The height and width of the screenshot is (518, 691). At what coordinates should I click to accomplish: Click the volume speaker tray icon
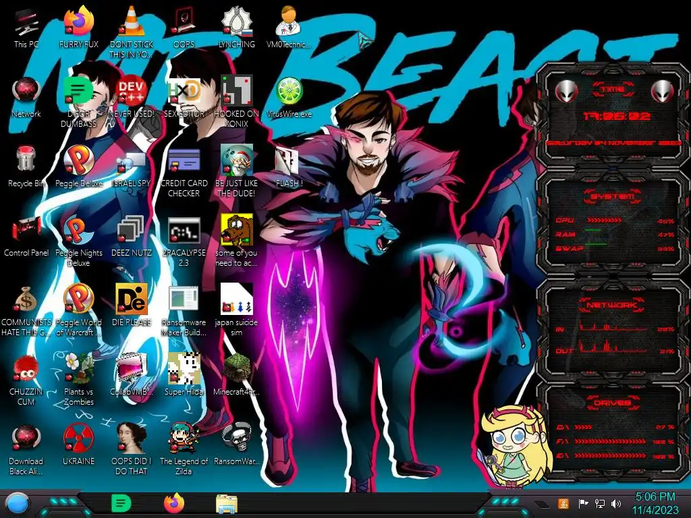coord(616,503)
